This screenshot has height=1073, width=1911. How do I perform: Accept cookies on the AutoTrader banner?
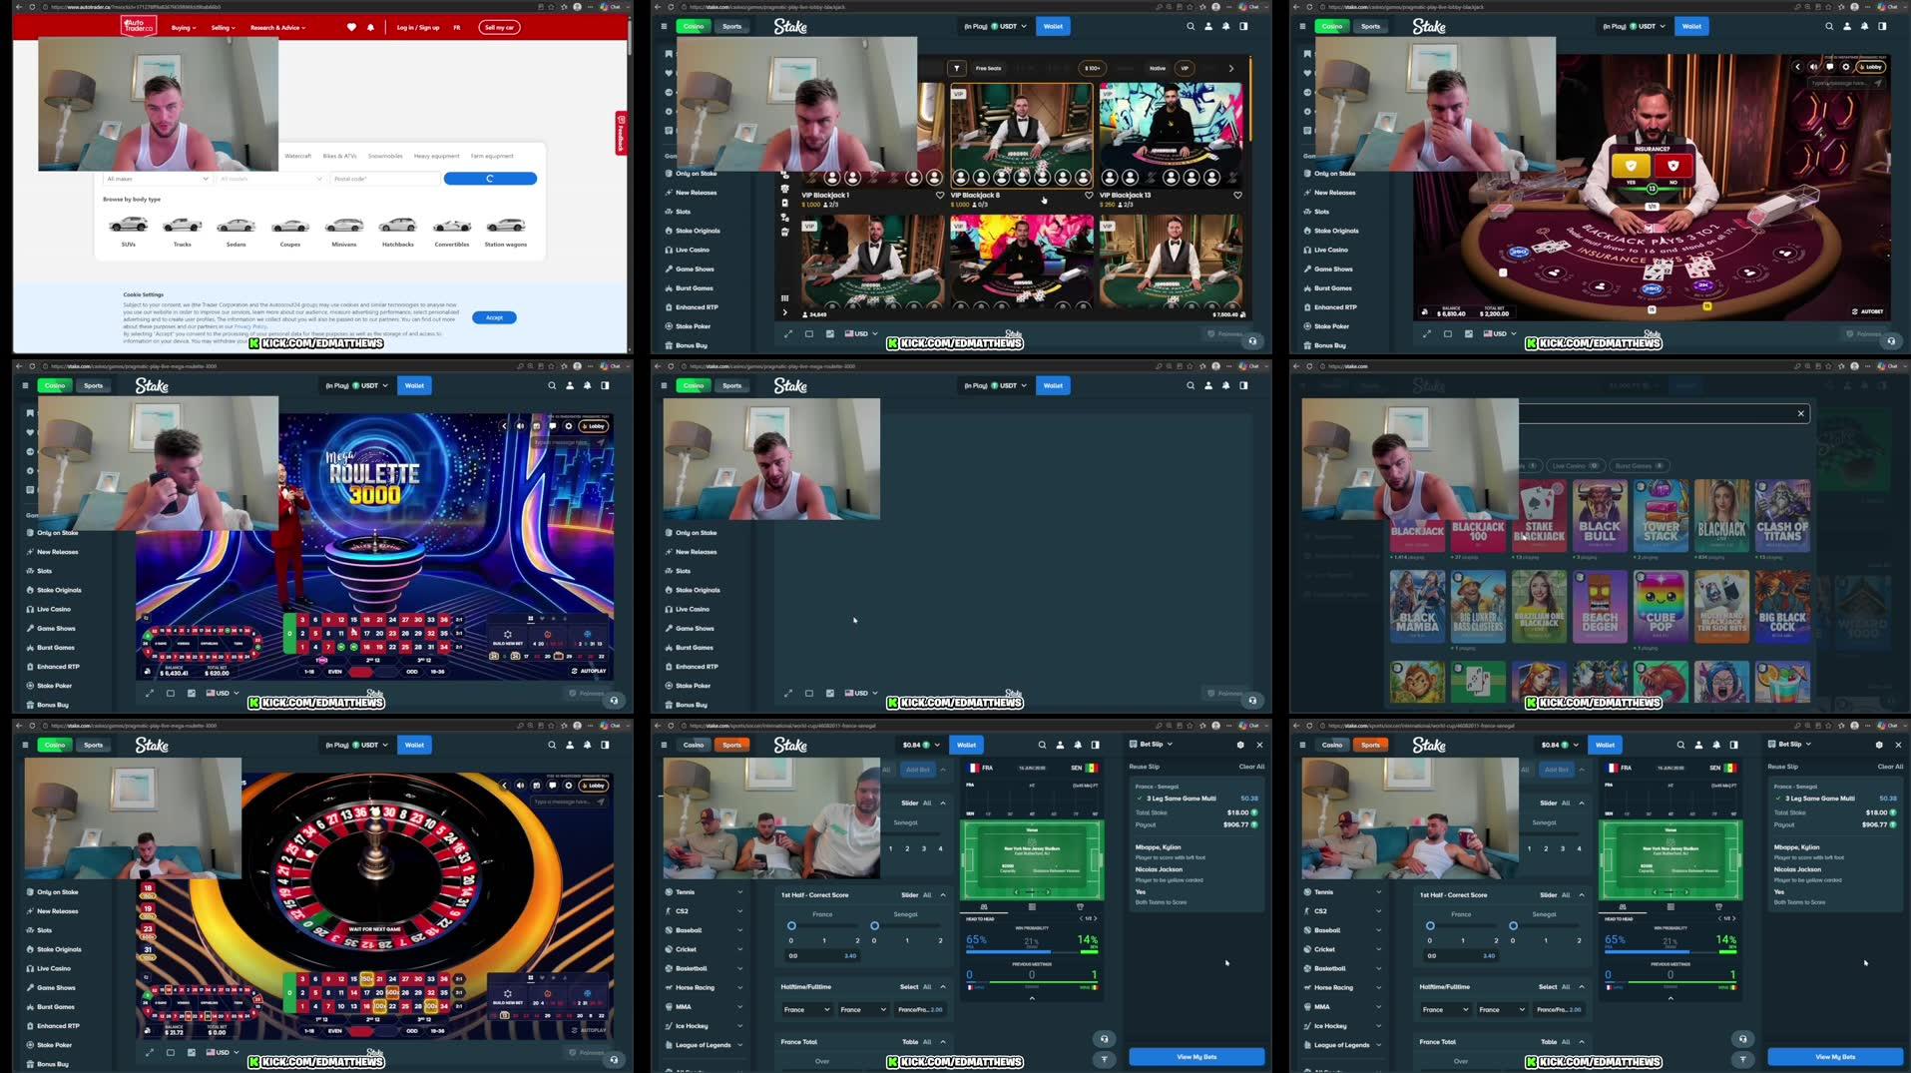pos(494,317)
